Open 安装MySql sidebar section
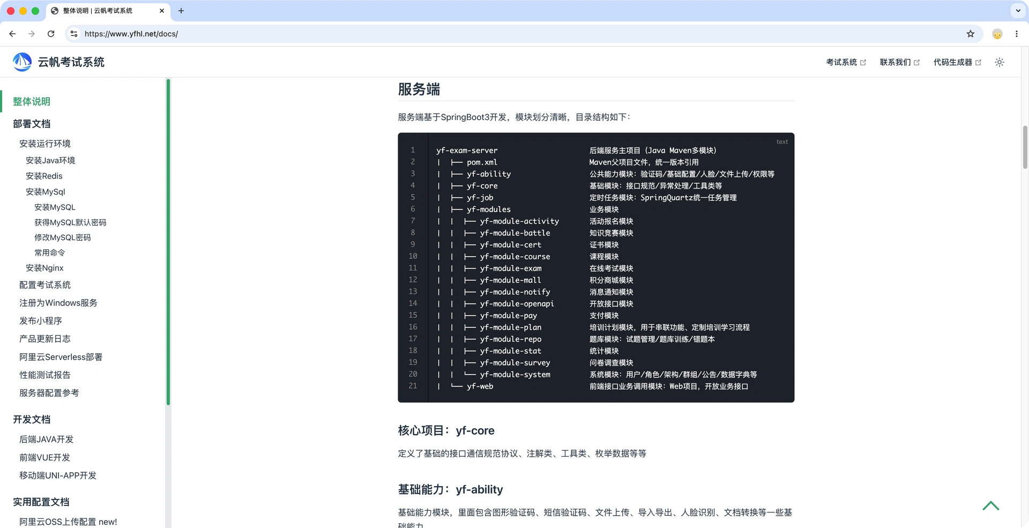This screenshot has width=1029, height=528. (x=46, y=191)
